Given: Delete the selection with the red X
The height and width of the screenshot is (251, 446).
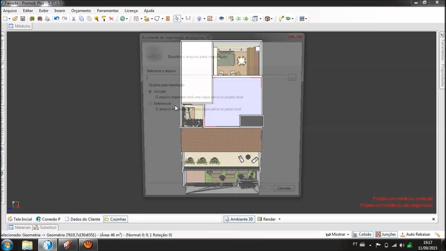Looking at the screenshot, I should 111,19.
